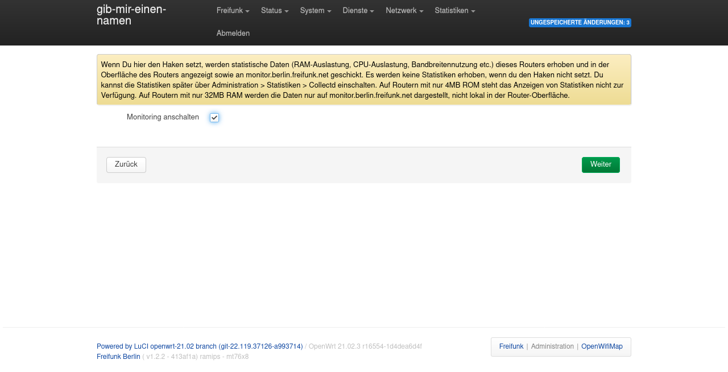Expand the Dienste menu
This screenshot has height=372, width=728.
pyautogui.click(x=358, y=11)
